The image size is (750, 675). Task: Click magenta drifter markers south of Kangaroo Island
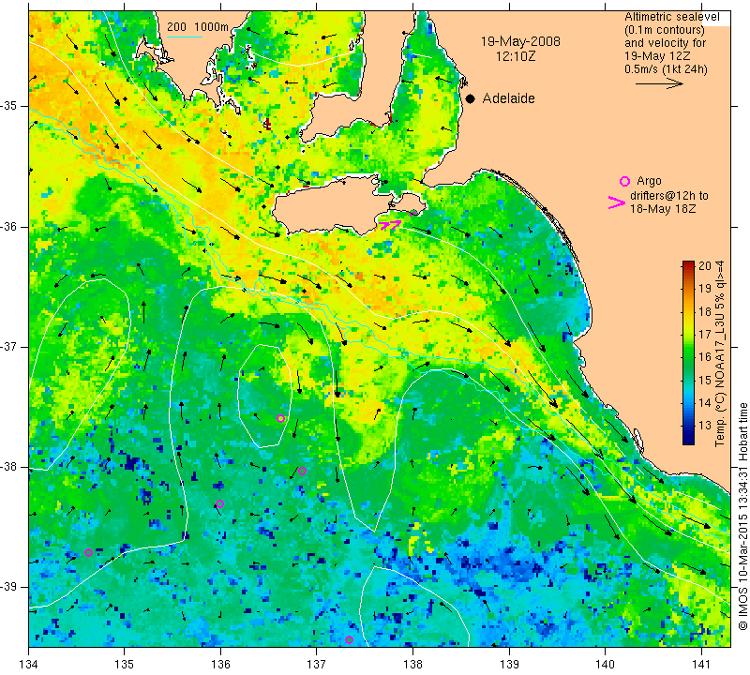[390, 224]
